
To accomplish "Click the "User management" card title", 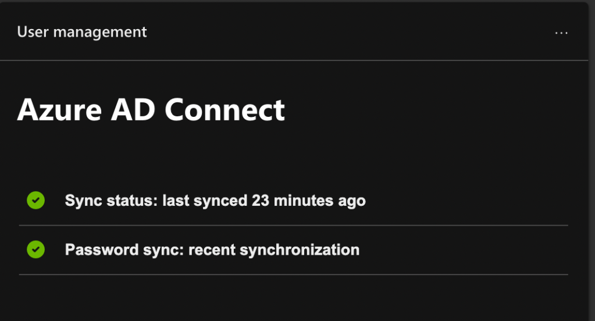I will [82, 32].
